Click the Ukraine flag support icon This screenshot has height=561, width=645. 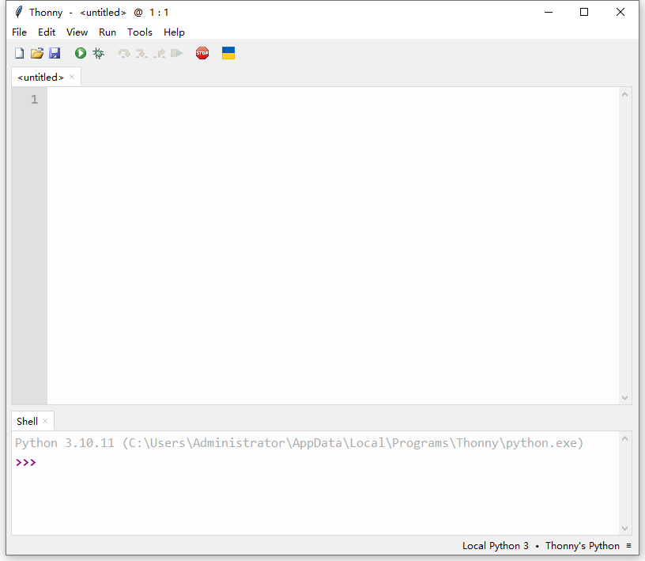point(228,53)
